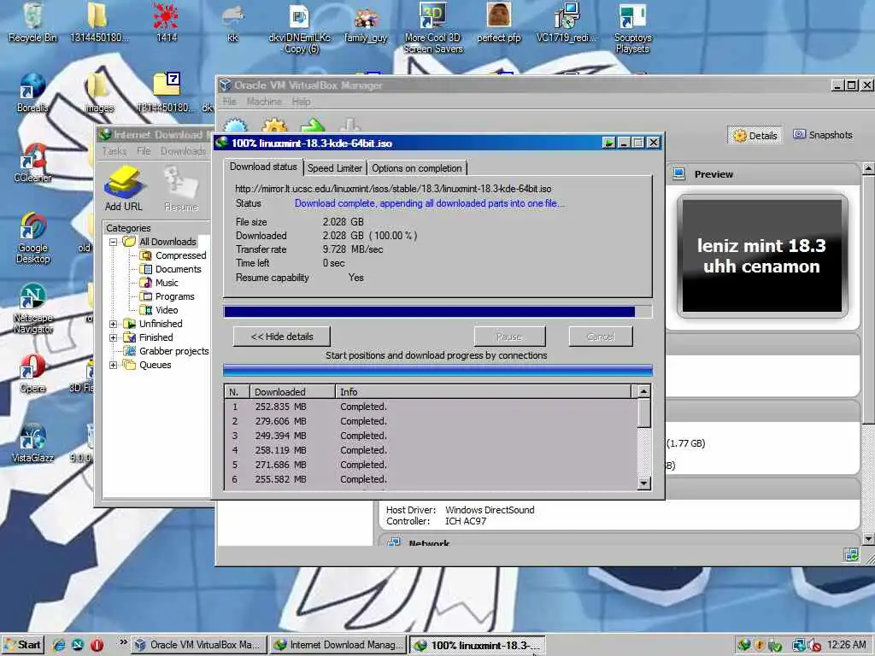This screenshot has width=875, height=656.
Task: Click VirtualBox New machine toolbar icon
Action: pos(235,126)
